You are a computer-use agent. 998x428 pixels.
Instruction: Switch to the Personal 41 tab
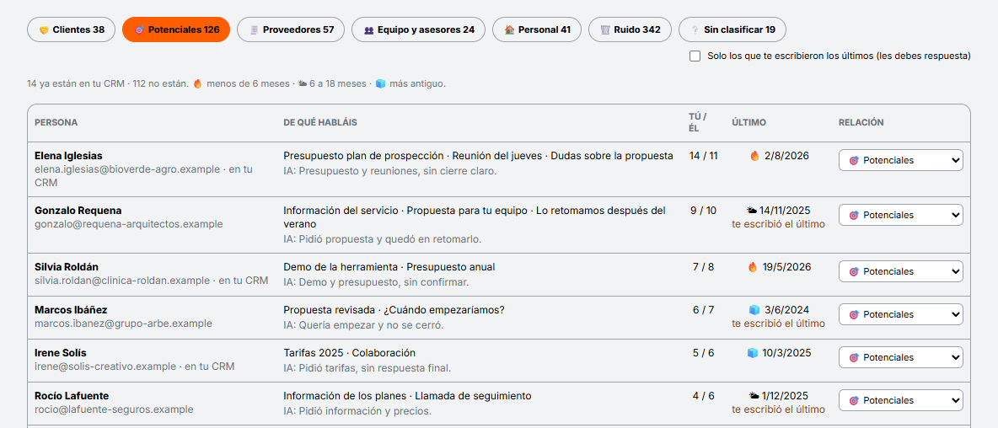tap(537, 29)
